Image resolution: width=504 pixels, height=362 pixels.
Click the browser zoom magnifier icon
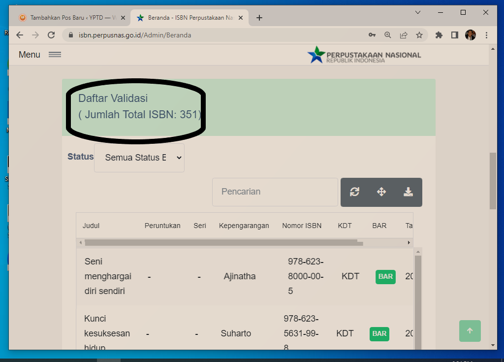click(388, 35)
